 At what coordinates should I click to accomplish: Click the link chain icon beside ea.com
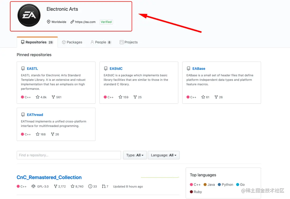click(x=72, y=22)
